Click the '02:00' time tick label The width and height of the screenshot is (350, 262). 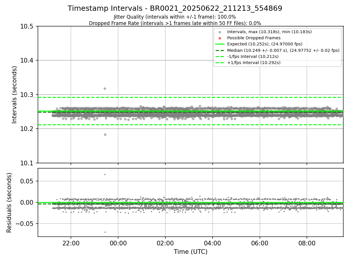click(165, 243)
